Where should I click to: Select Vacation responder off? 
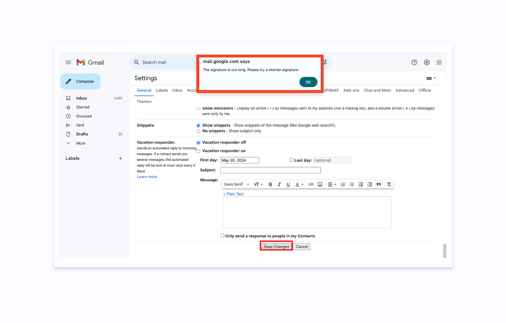click(198, 143)
